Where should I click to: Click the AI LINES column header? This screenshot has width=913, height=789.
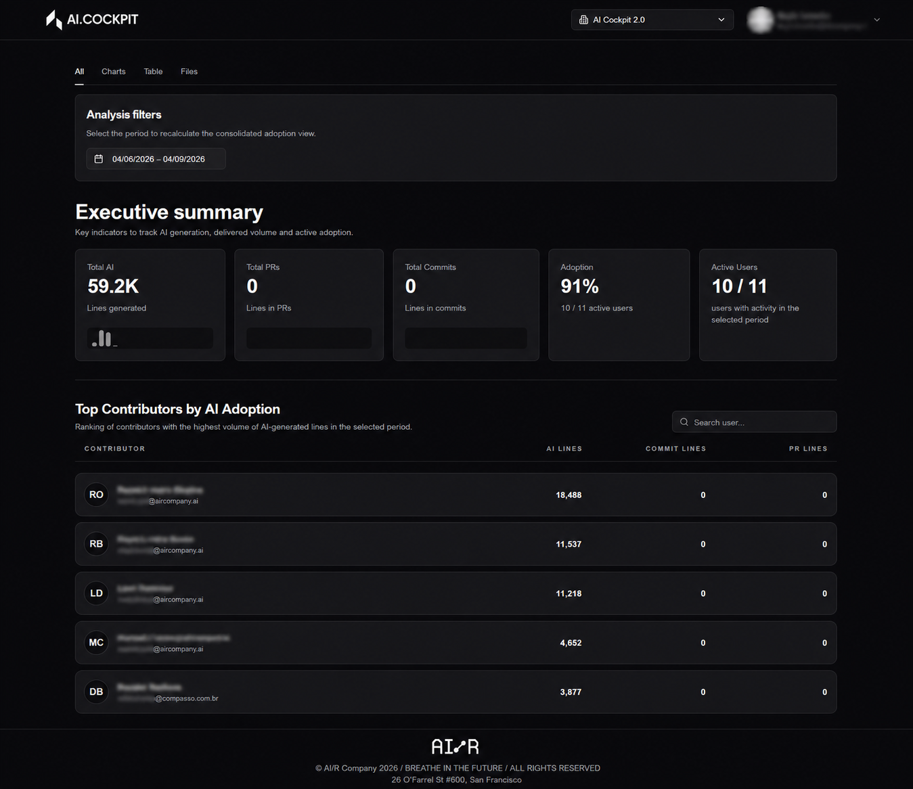[564, 449]
